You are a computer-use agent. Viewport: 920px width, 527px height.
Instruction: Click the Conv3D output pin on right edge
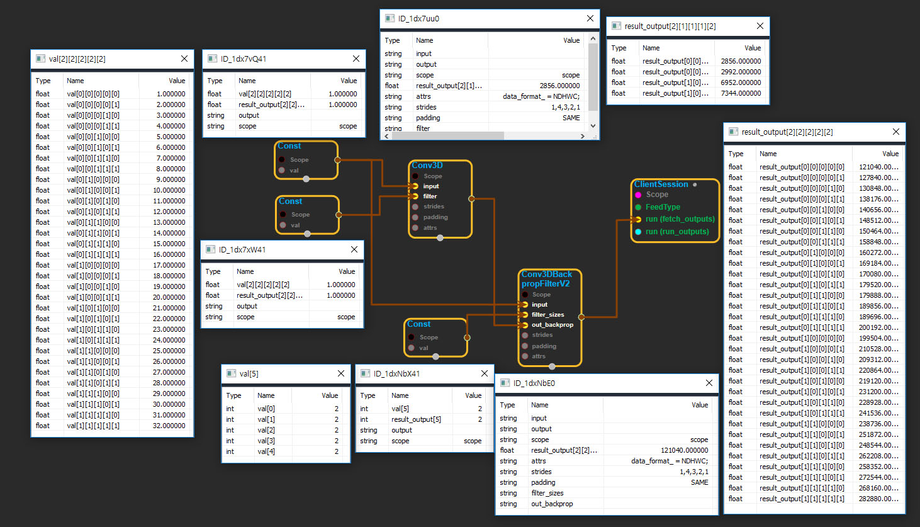471,199
